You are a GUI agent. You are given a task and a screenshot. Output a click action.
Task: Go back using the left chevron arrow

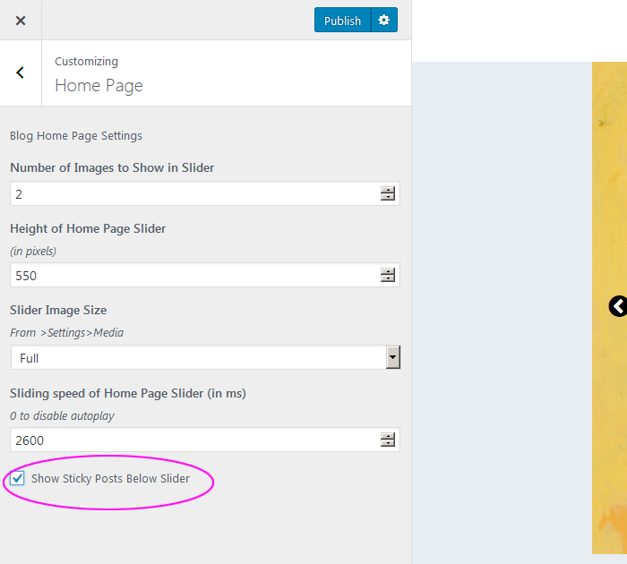tap(20, 73)
